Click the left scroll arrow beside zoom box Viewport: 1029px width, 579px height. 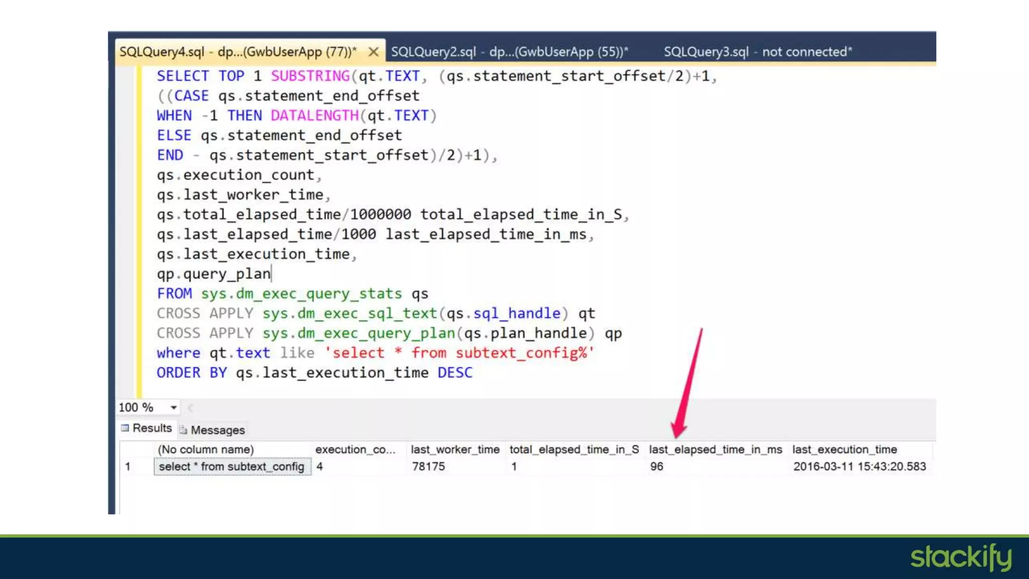click(x=190, y=408)
